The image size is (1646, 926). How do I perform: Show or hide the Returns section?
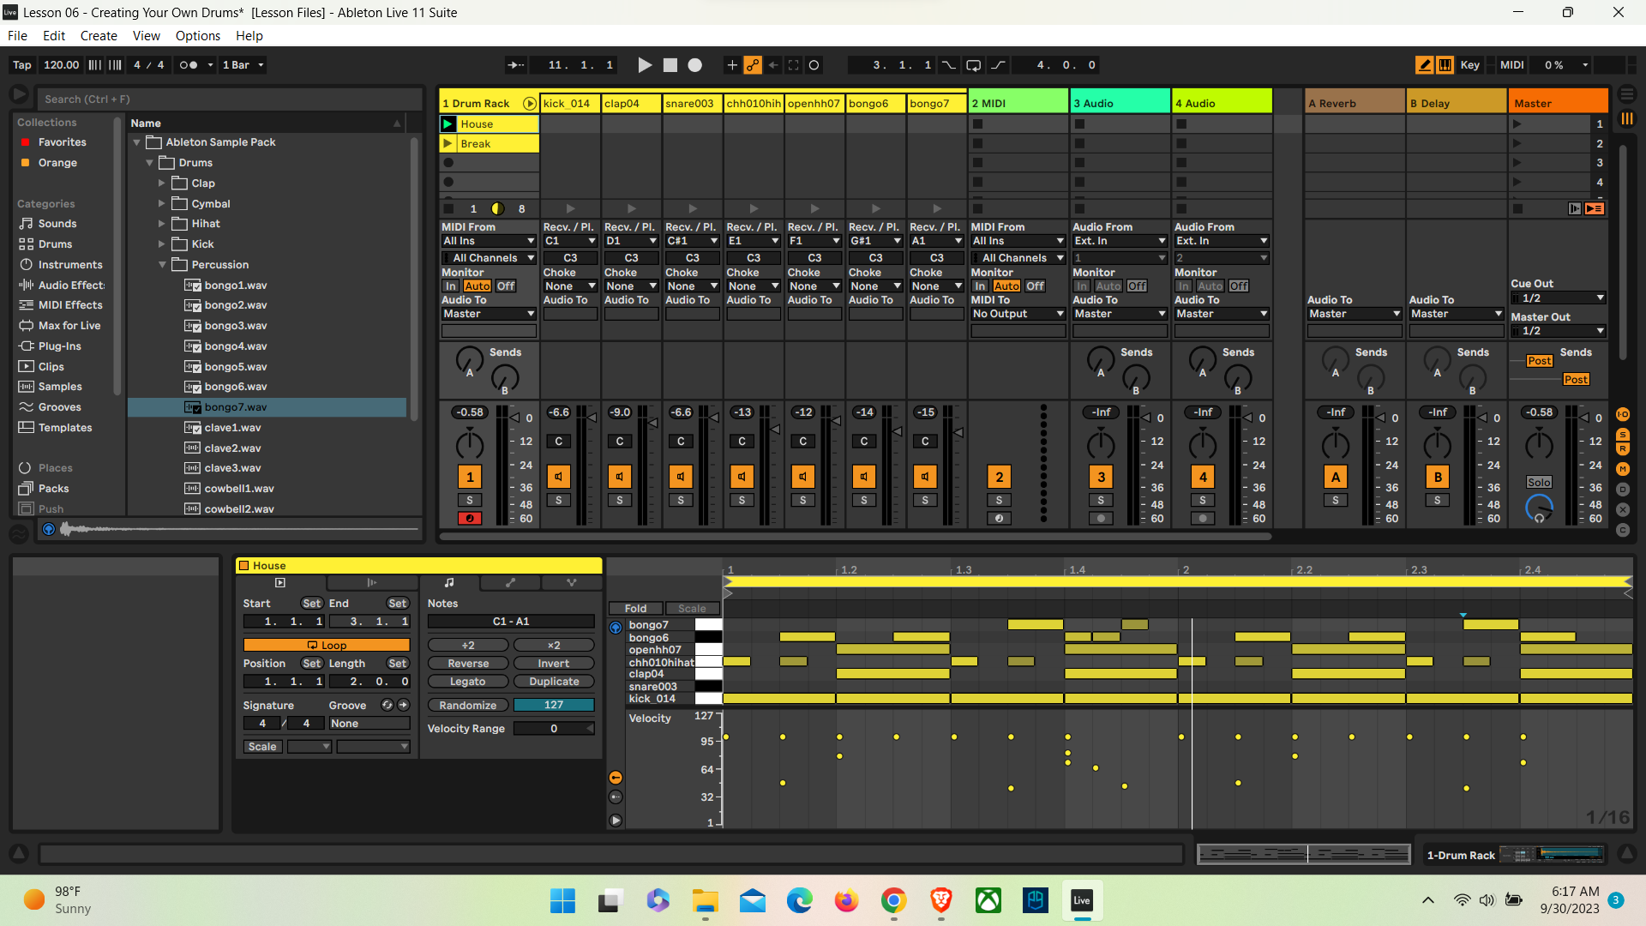point(1623,449)
